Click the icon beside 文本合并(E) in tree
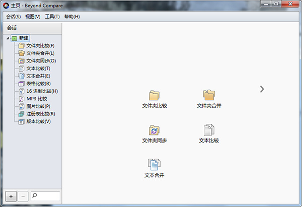The image size is (302, 207). click(x=21, y=76)
